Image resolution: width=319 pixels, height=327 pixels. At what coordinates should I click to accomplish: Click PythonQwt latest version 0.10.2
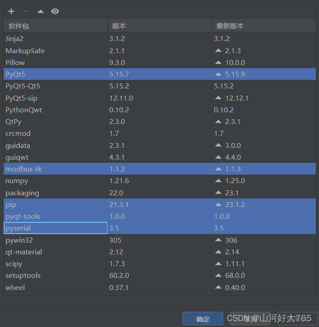tap(224, 110)
